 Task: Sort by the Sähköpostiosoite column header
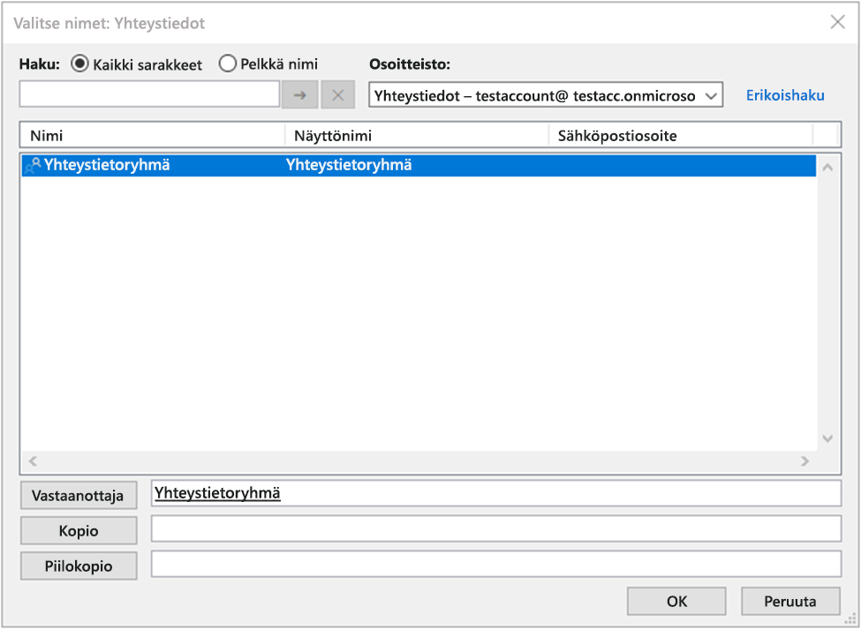pos(681,136)
